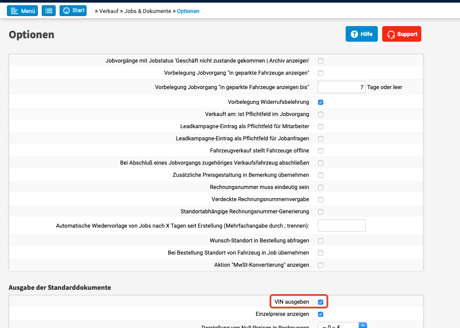The width and height of the screenshot is (460, 328).
Task: Enable Wunsch-Standort in Bestellung abfragen
Action: [x=320, y=241]
